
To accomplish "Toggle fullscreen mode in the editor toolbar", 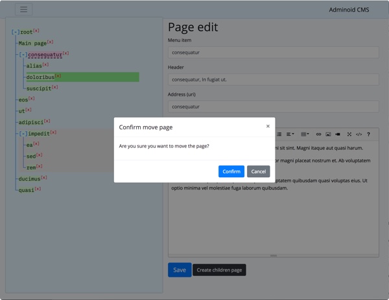I will pyautogui.click(x=349, y=134).
